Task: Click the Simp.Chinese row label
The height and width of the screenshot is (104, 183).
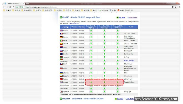Action: tap(64, 85)
